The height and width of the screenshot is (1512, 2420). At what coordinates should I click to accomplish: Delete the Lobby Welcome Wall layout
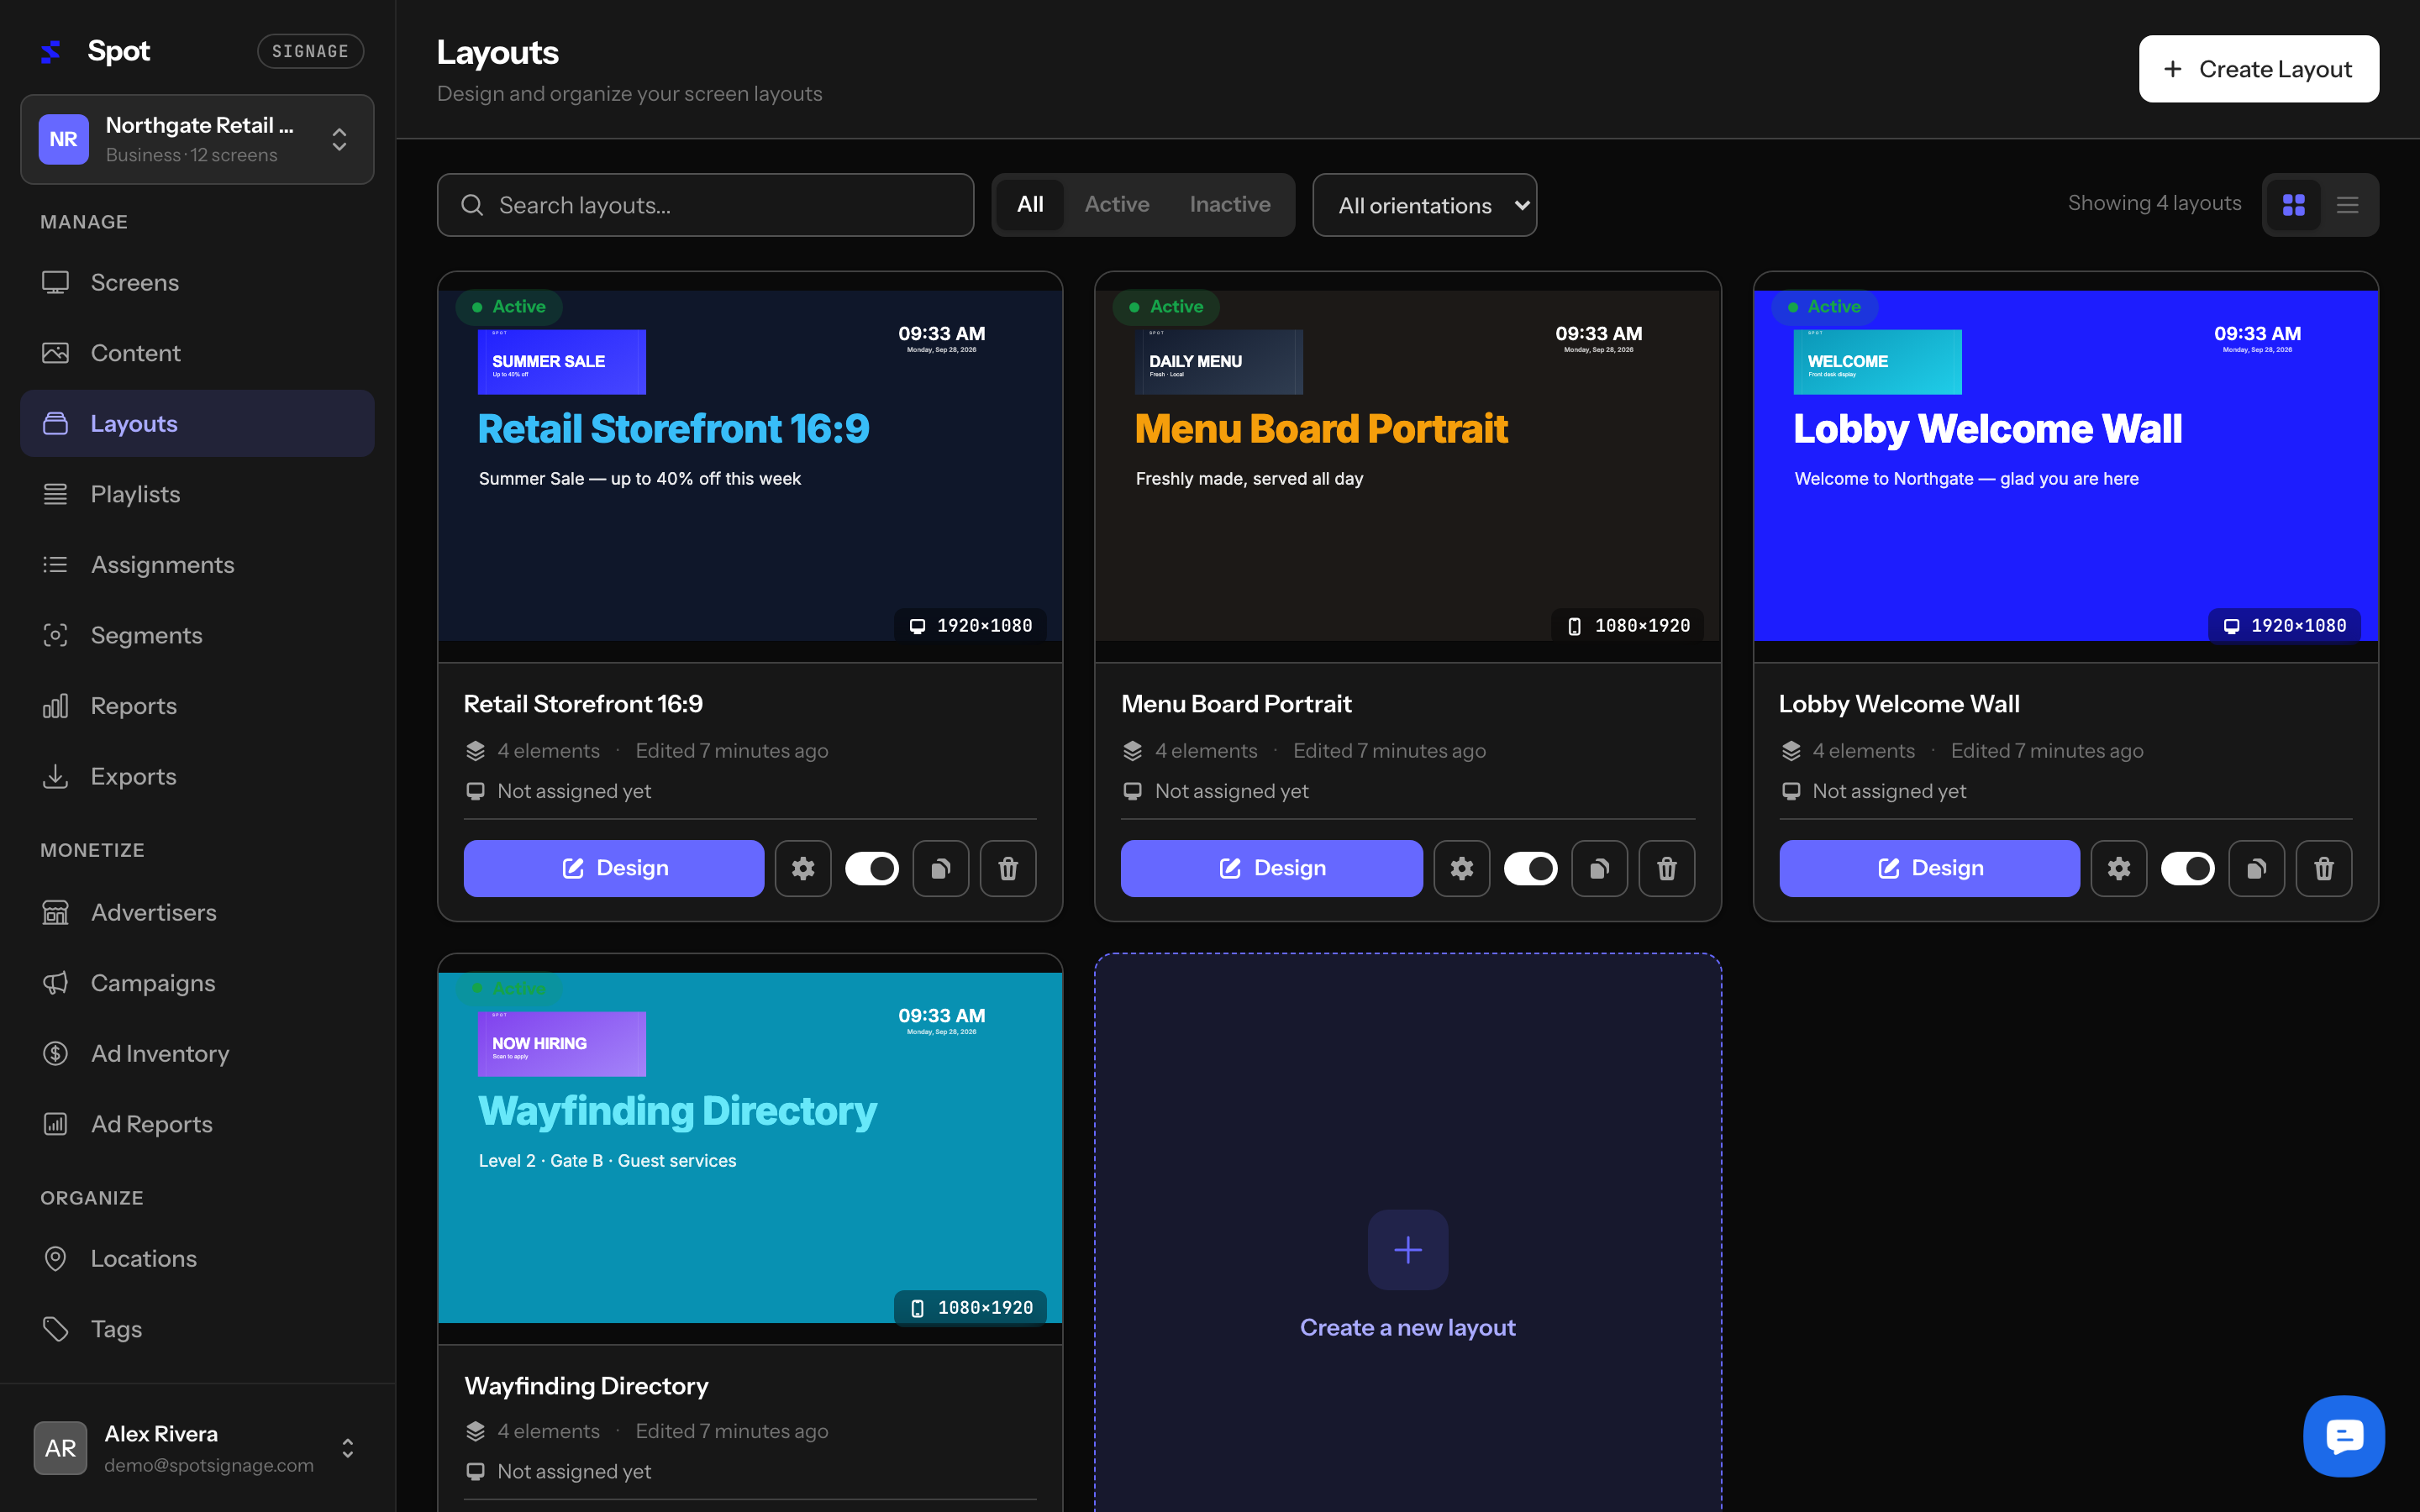[x=2324, y=868]
